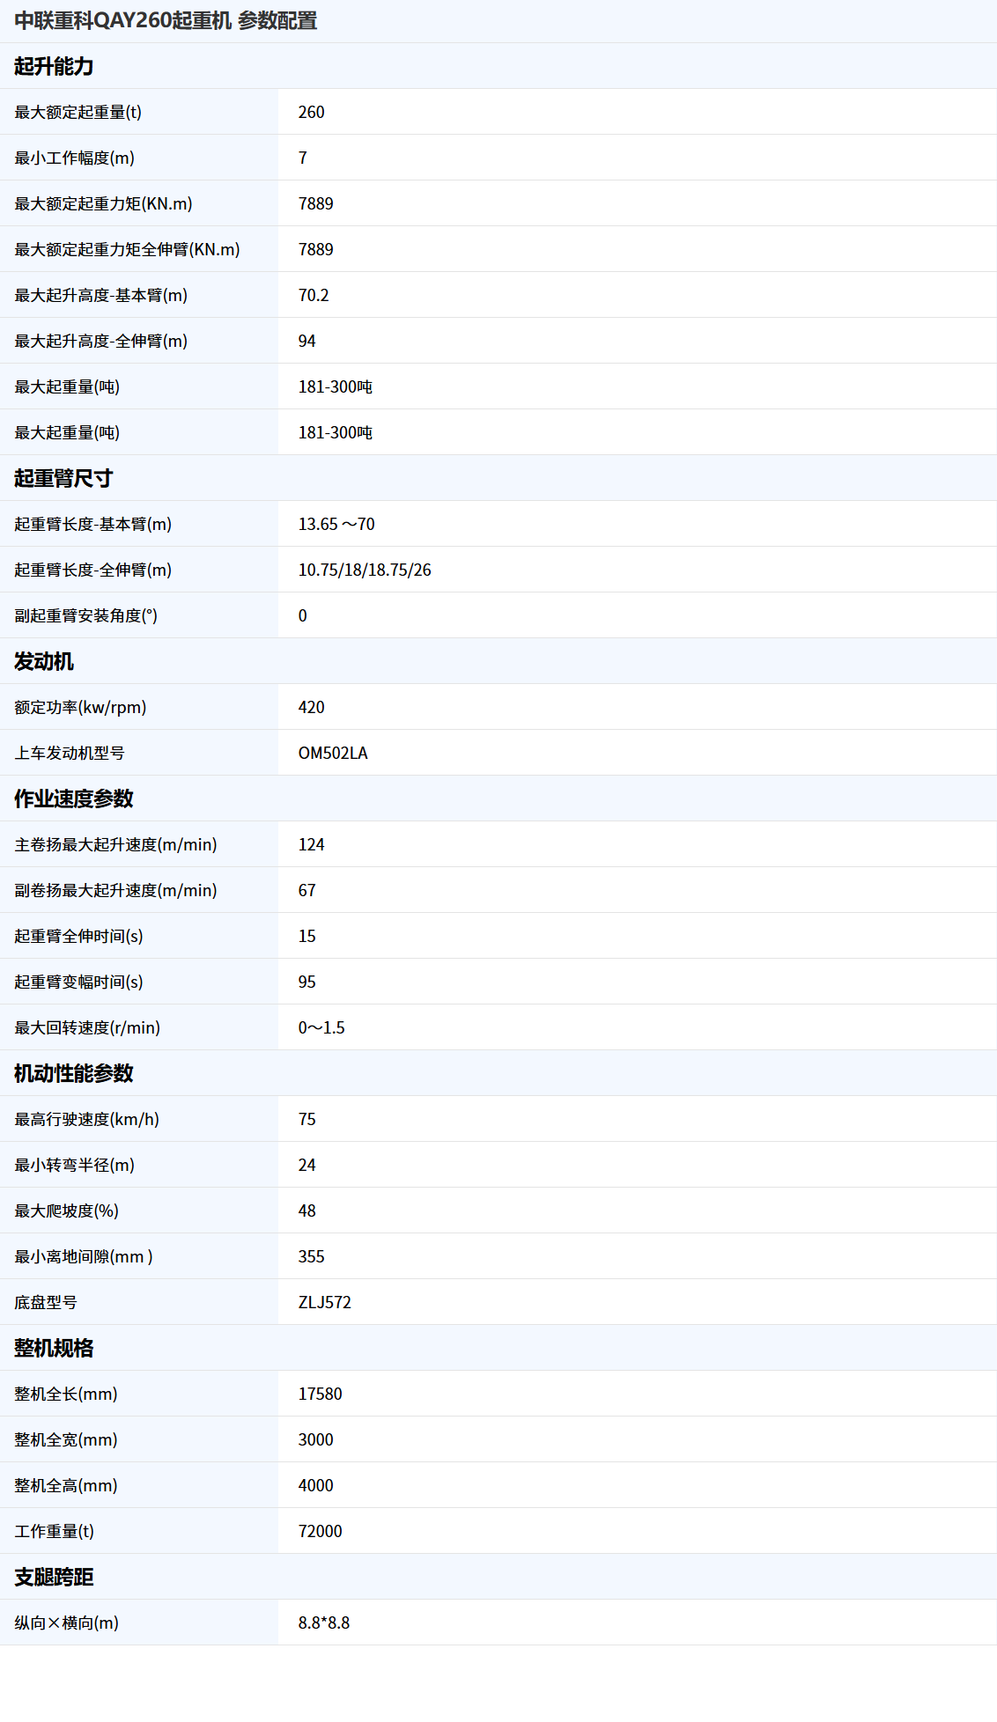The height and width of the screenshot is (1722, 997).
Task: Select the value 3000
Action: coord(316,1439)
